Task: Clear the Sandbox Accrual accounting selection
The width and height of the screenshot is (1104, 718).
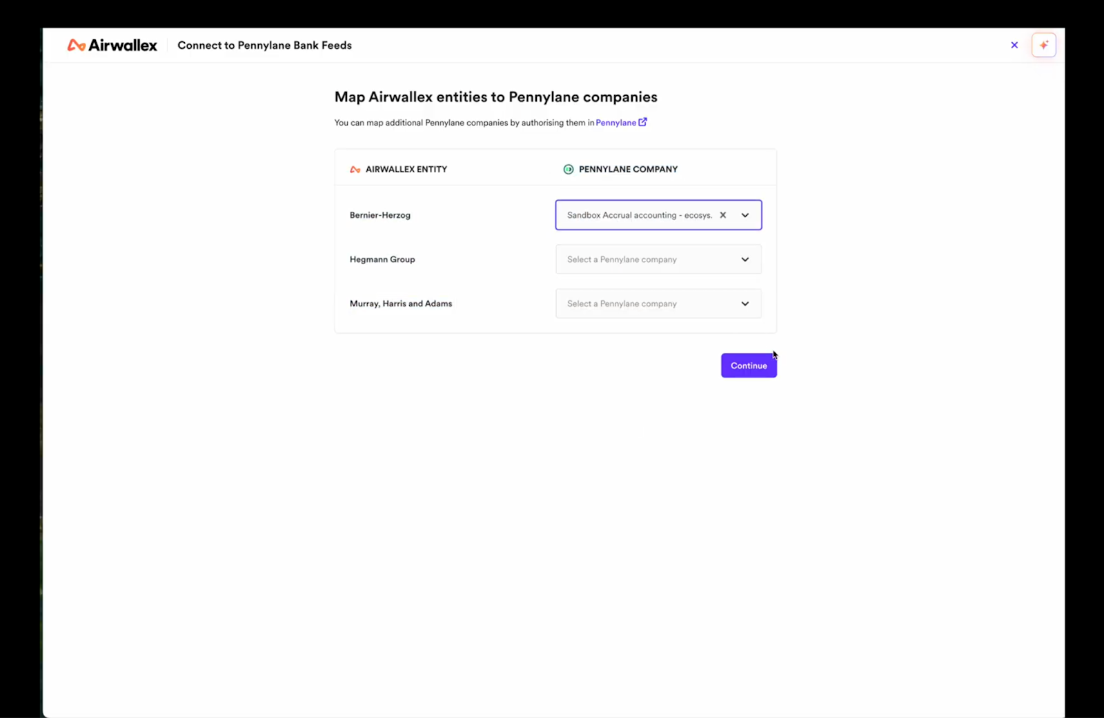Action: pos(723,215)
